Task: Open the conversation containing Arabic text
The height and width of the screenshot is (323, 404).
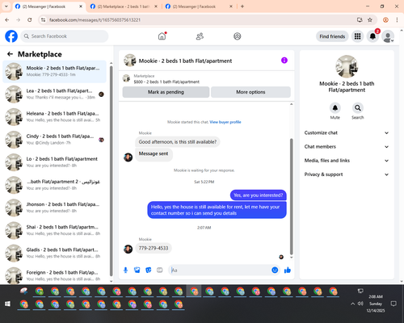Action: tap(54, 185)
